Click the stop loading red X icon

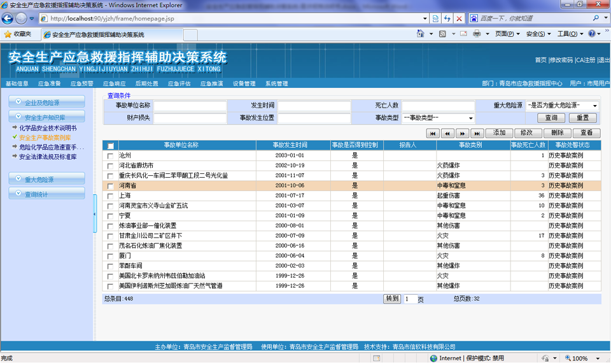pos(460,18)
